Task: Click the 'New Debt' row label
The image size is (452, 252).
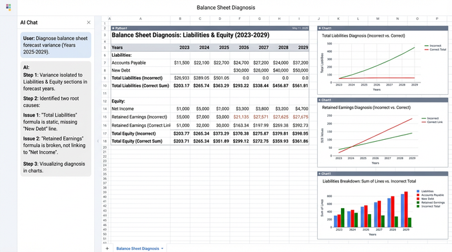Action: (121, 70)
